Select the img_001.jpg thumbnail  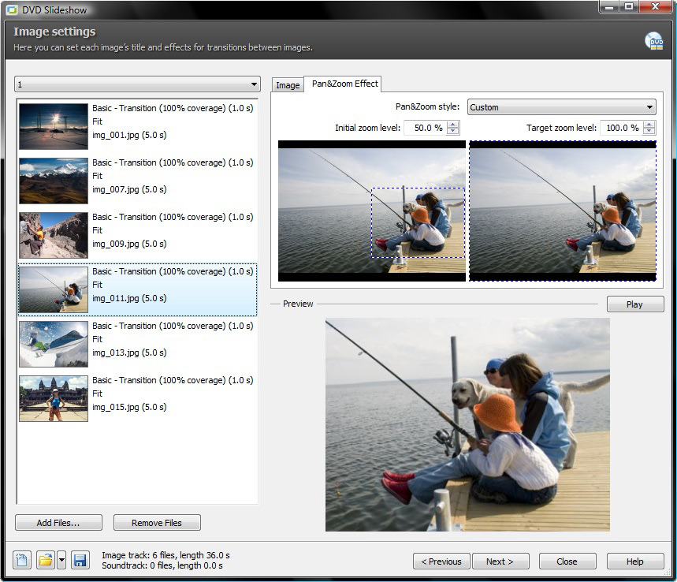[53, 127]
